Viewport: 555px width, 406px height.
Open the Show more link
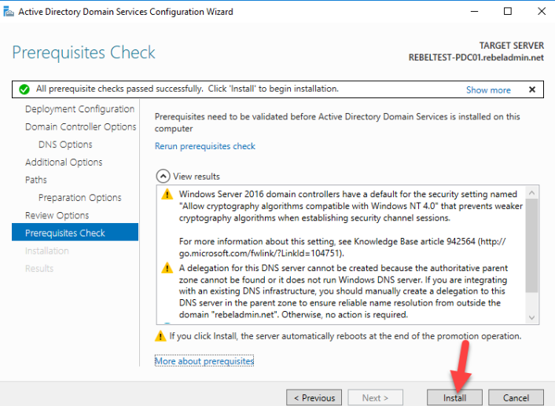(488, 90)
